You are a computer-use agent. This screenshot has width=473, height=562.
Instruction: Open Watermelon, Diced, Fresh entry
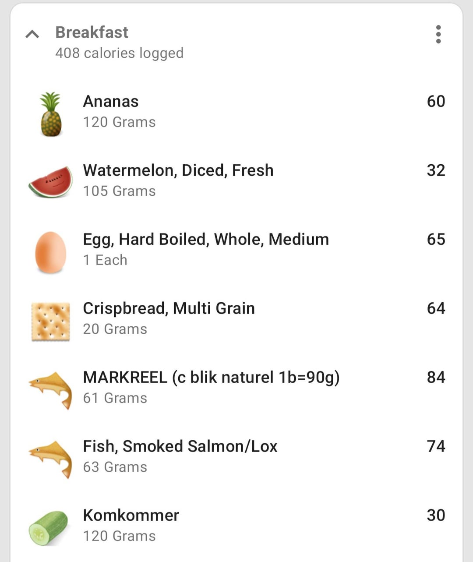click(x=236, y=180)
